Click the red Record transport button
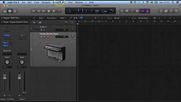Screen dimensions: 181x102 point(59,11)
